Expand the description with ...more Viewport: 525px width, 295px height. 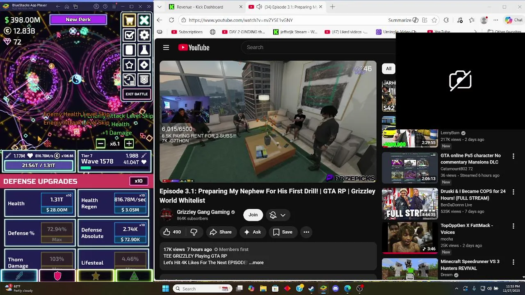[256, 263]
